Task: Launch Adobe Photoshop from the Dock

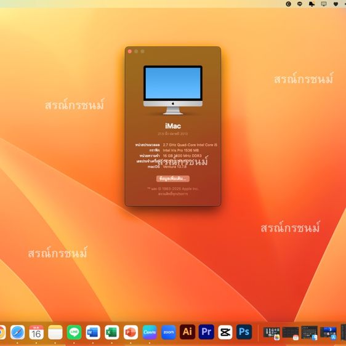Action: (x=244, y=332)
